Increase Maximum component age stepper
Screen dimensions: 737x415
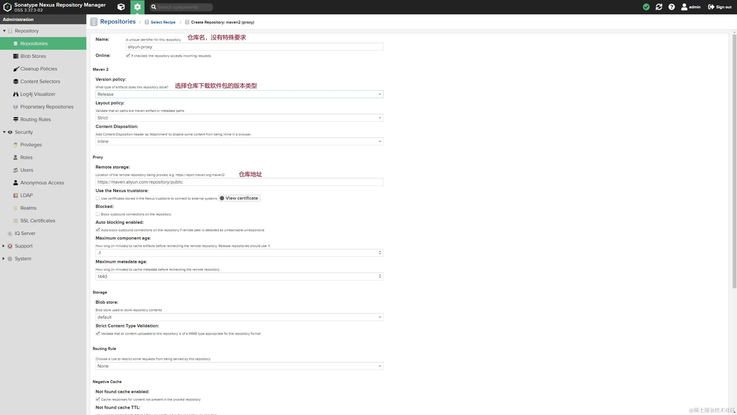click(x=380, y=251)
